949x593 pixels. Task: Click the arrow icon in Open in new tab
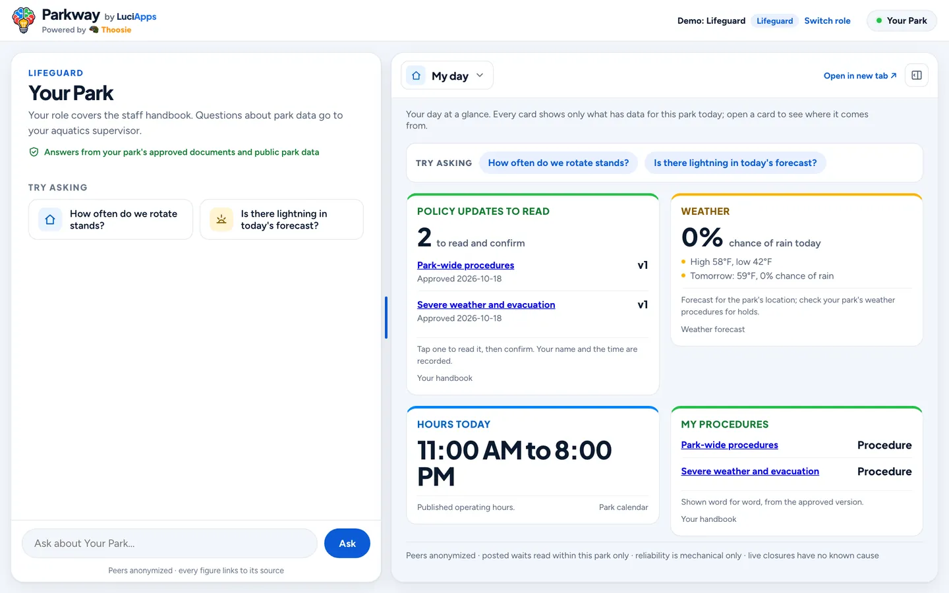[894, 76]
